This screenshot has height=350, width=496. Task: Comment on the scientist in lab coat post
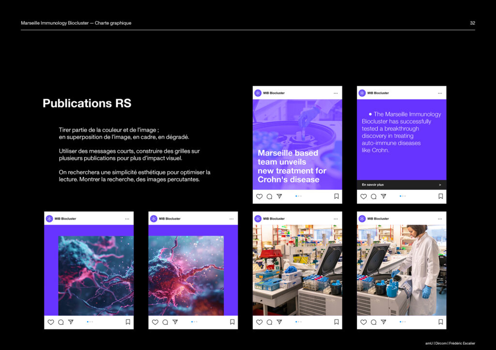coord(373,322)
